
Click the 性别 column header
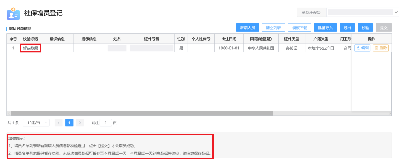181,39
